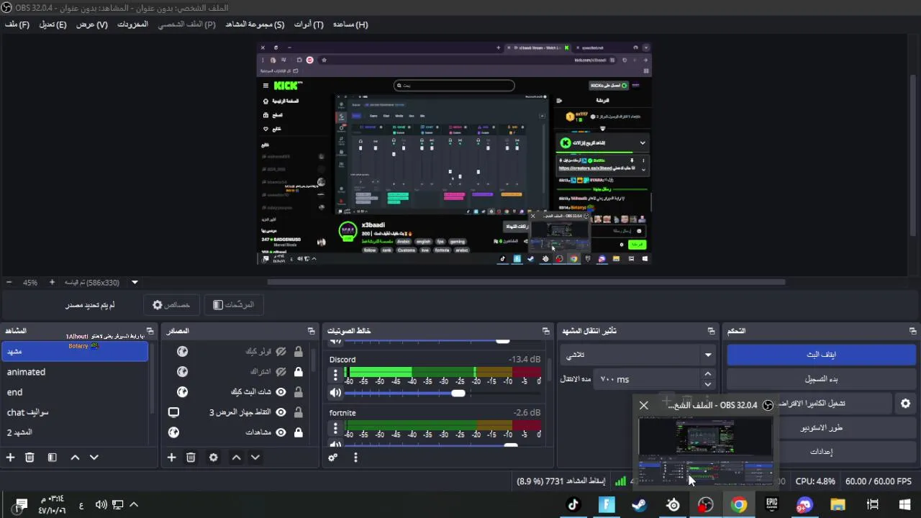Open the مساعده (H) help menu
Screen dimensions: 921x518
[x=350, y=24]
